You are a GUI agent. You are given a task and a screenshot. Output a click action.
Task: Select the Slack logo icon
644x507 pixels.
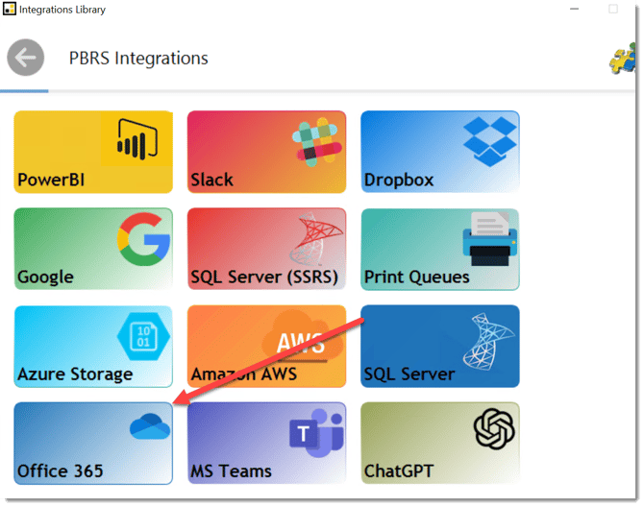(x=317, y=140)
